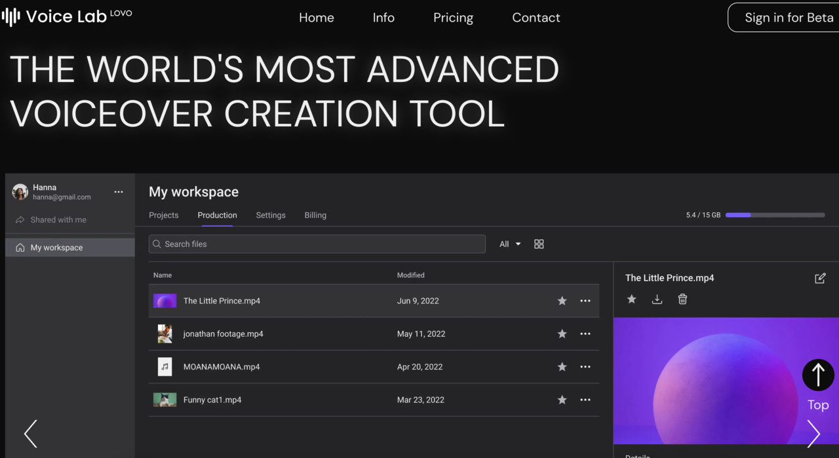839x458 pixels.
Task: Open Shared with me link
Action: (58, 220)
